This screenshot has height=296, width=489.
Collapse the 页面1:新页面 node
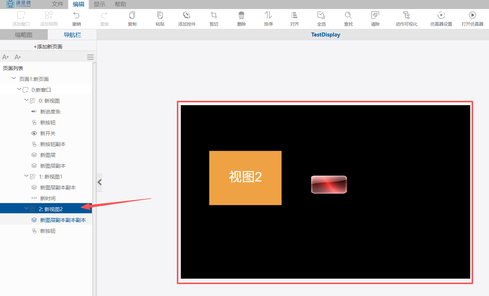pos(14,78)
